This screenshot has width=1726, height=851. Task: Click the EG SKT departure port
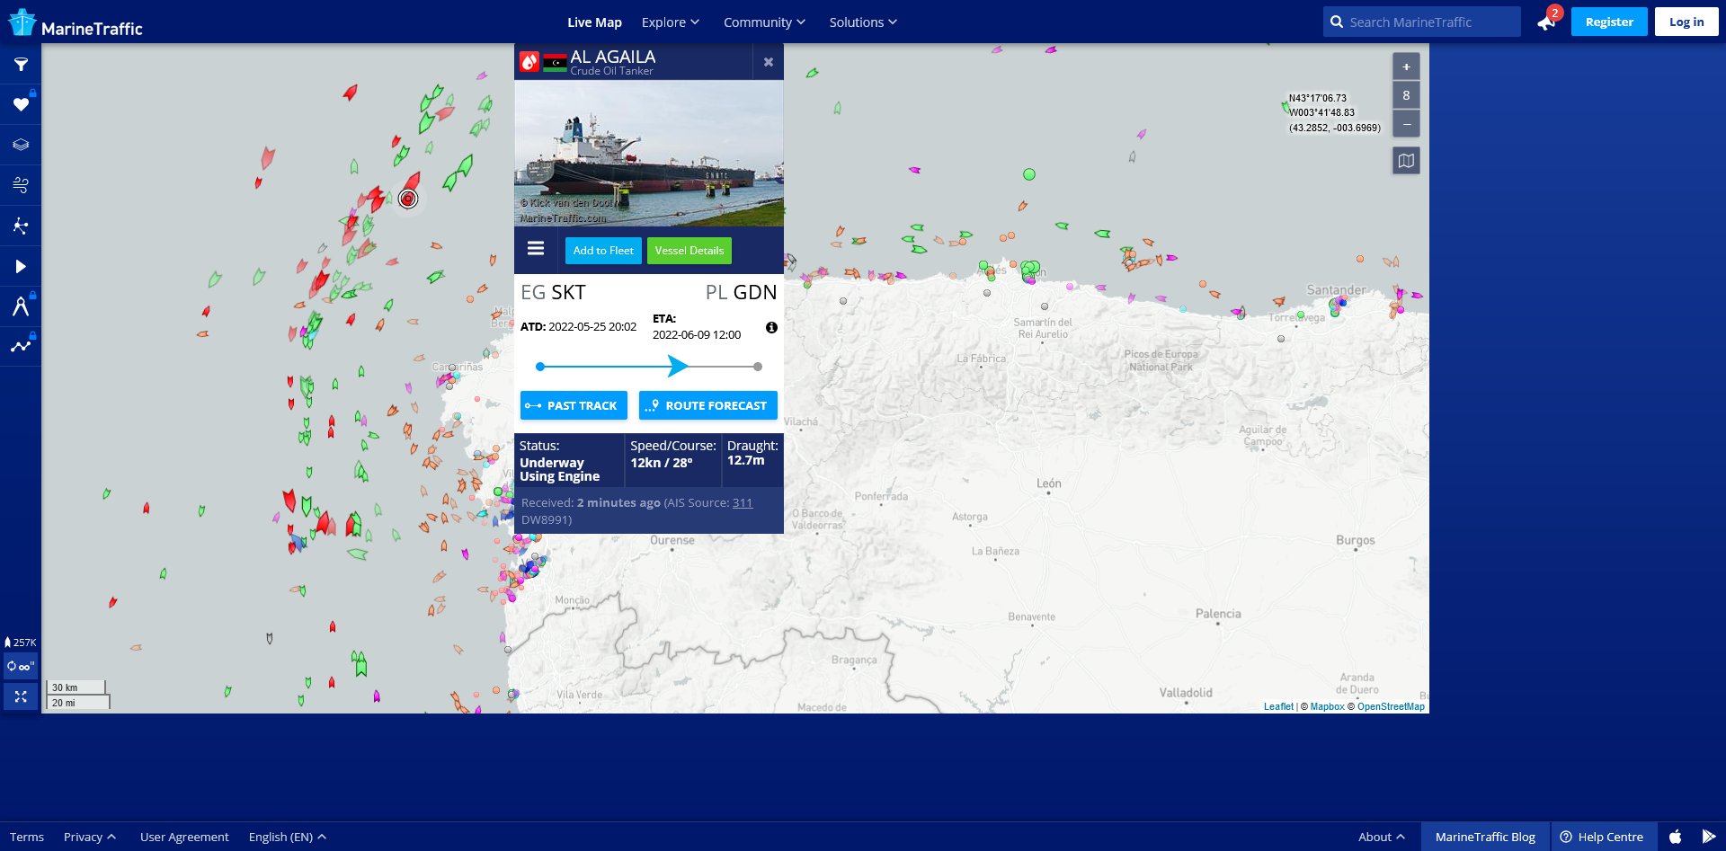[553, 292]
